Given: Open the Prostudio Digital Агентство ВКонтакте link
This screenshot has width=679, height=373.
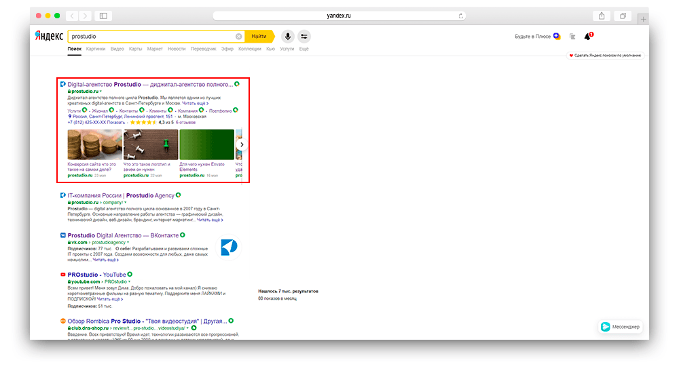Looking at the screenshot, I should 123,235.
